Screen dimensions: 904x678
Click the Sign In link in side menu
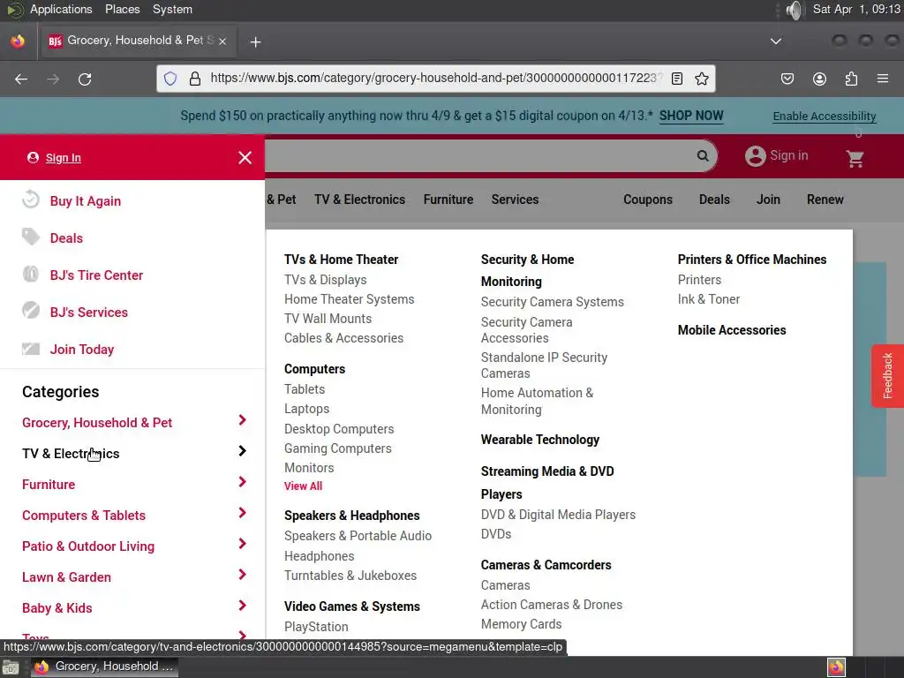tap(63, 158)
